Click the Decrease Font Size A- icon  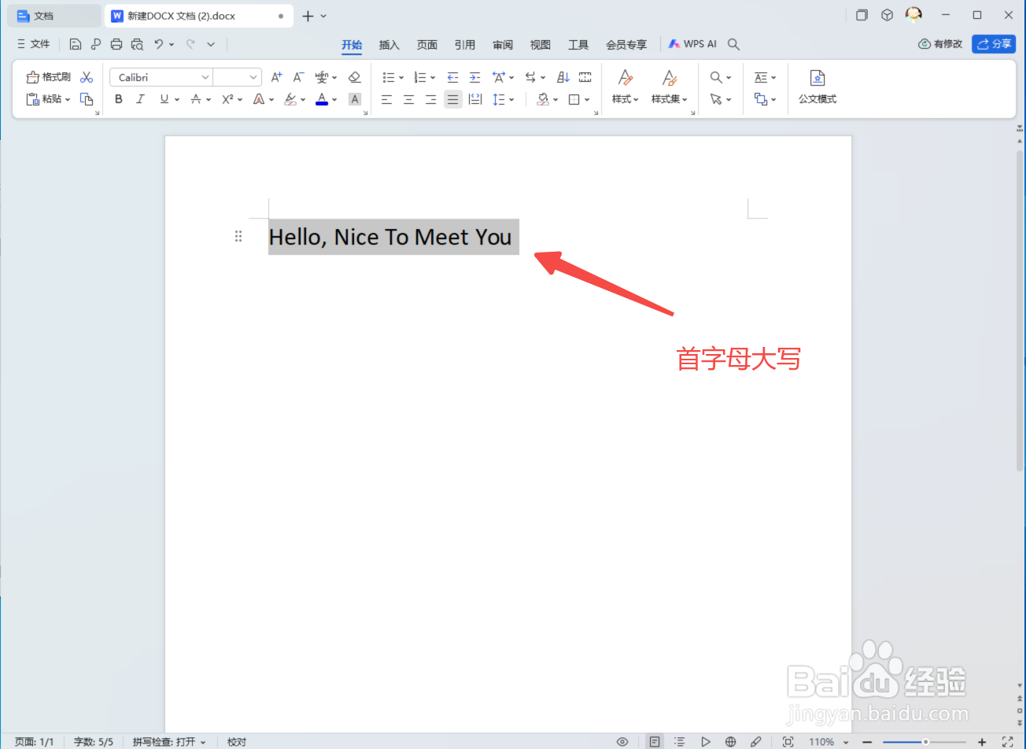[298, 77]
